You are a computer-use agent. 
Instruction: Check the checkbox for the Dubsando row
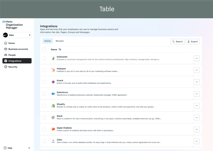click(44, 58)
